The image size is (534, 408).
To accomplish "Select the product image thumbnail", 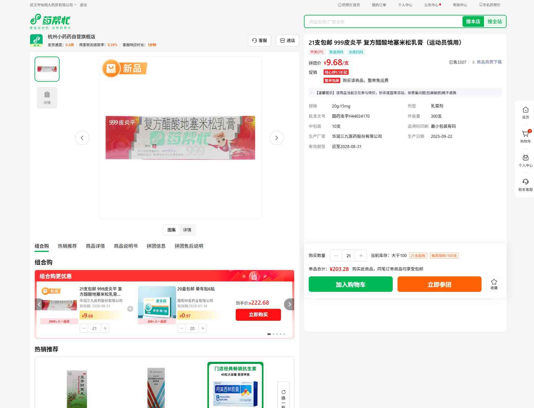I will [x=47, y=69].
